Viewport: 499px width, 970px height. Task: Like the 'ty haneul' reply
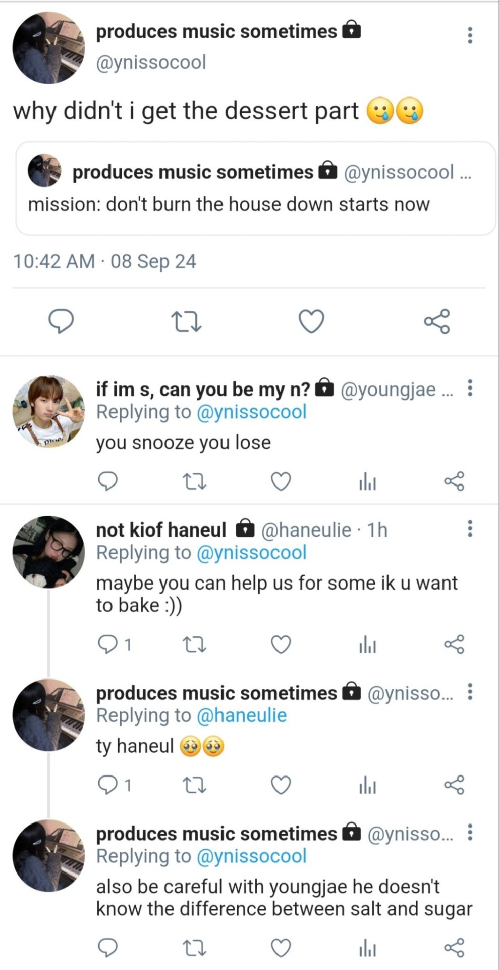tap(281, 785)
